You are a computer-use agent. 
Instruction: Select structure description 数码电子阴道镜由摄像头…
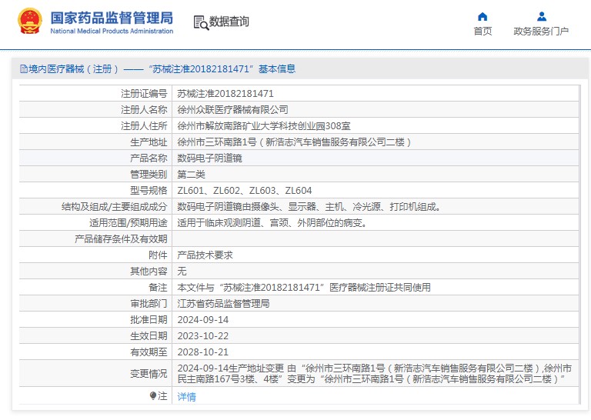tap(309, 207)
